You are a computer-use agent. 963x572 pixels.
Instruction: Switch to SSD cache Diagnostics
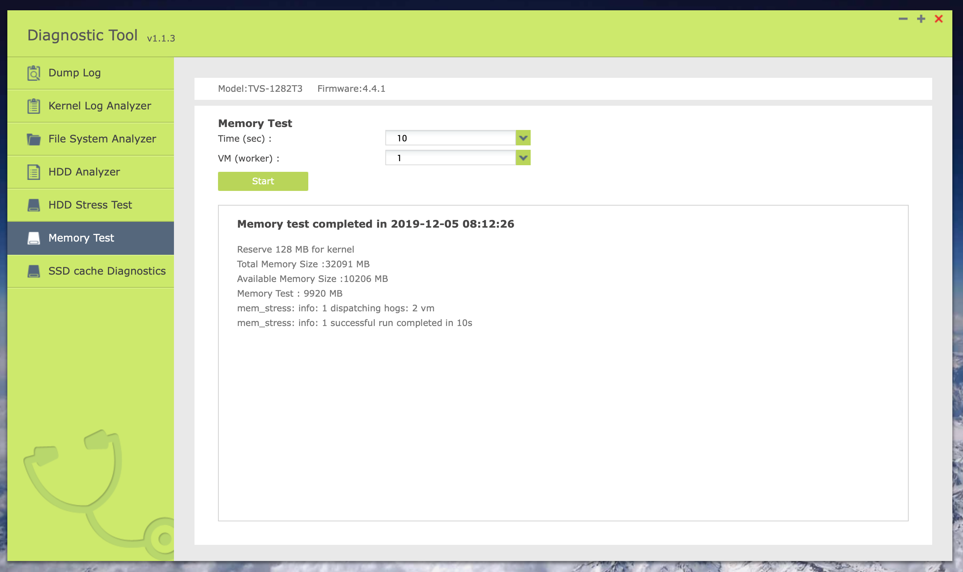point(107,271)
